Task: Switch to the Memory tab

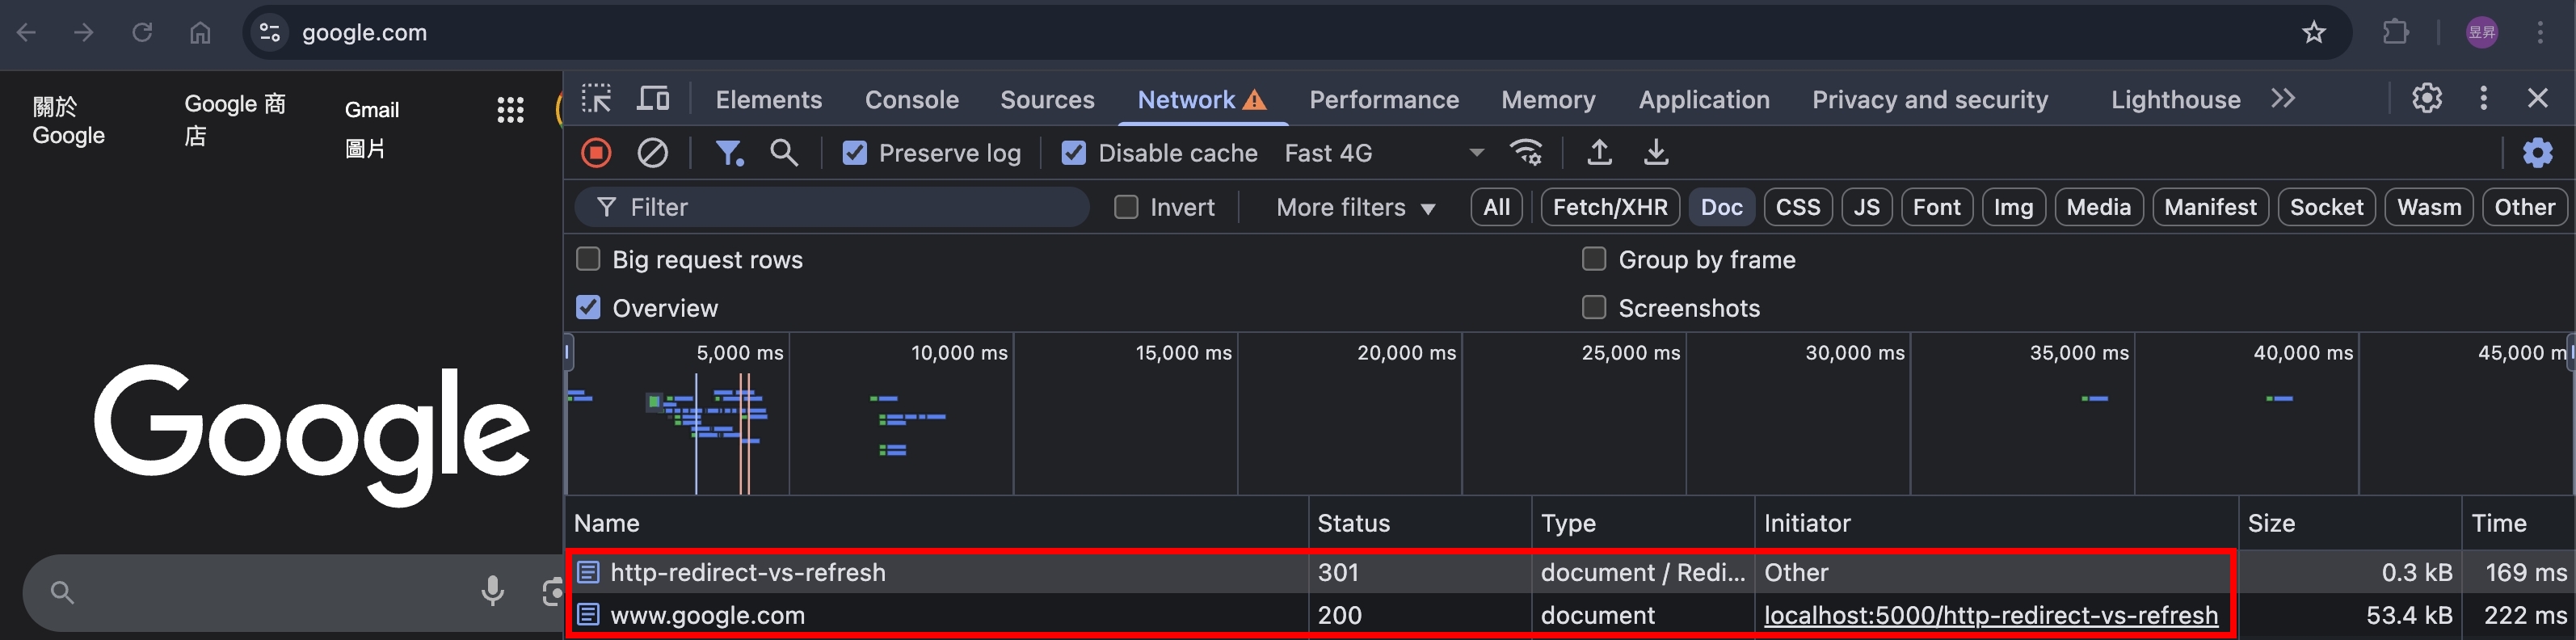Action: 1548,99
